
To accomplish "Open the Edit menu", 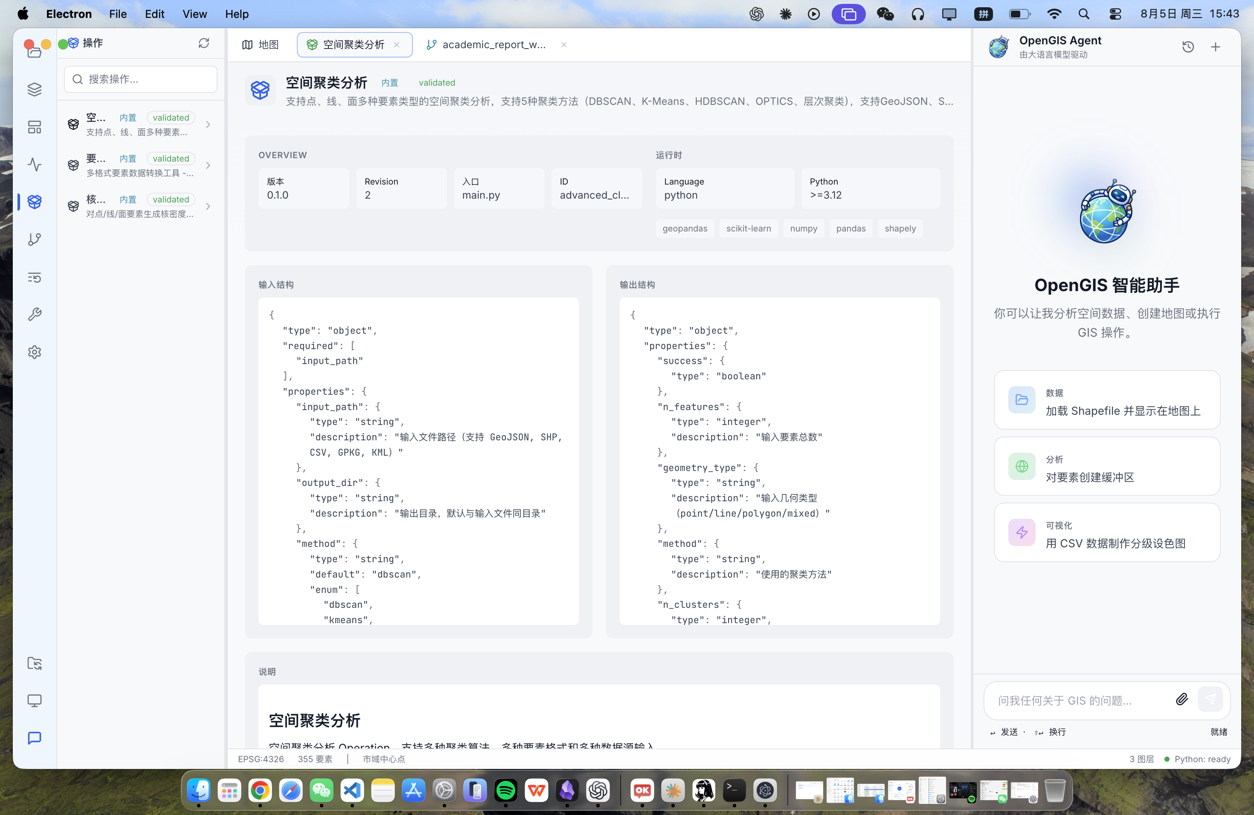I will pyautogui.click(x=154, y=14).
